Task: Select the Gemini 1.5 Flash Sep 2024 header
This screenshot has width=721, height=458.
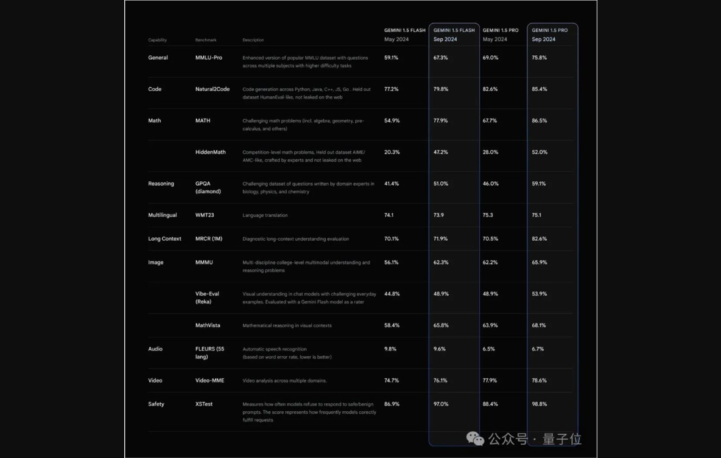Action: (454, 35)
